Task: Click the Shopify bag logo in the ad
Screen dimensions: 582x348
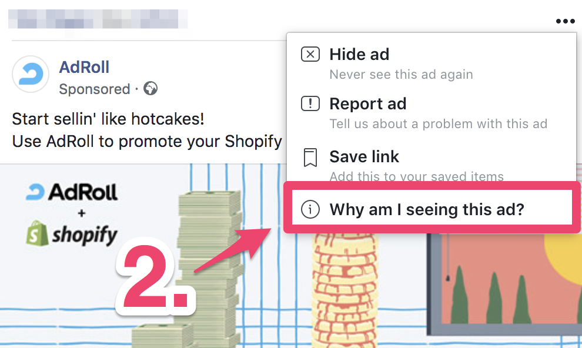Action: click(x=37, y=233)
